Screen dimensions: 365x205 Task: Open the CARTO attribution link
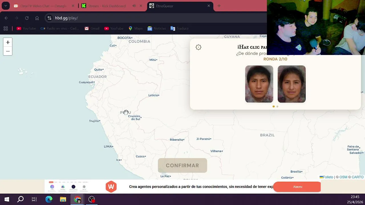tap(358, 177)
